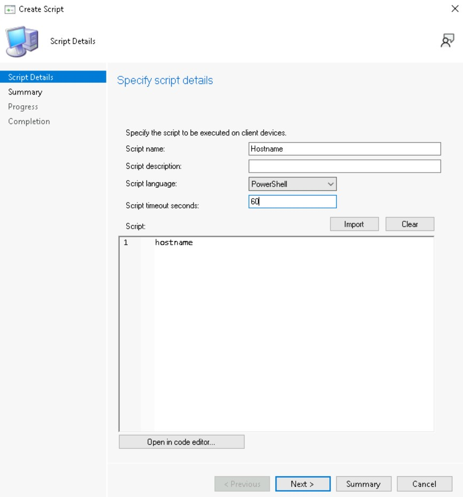Click the Create Script title bar icon
Image resolution: width=463 pixels, height=497 pixels.
(10, 10)
